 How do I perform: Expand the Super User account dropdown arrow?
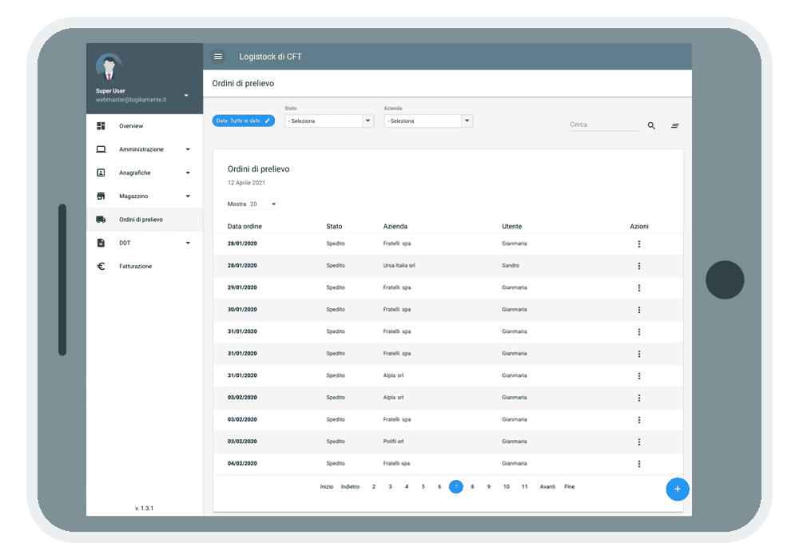(186, 95)
